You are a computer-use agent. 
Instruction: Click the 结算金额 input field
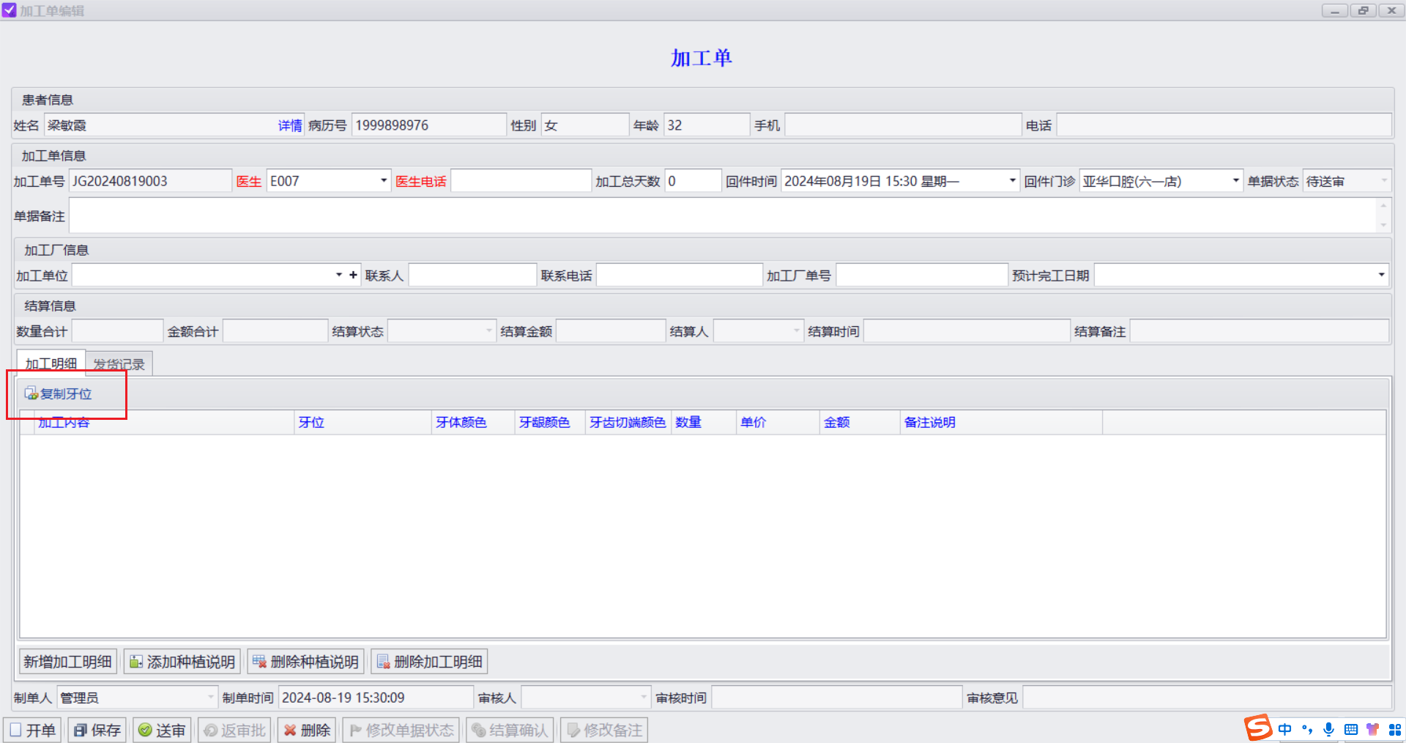[x=611, y=331]
